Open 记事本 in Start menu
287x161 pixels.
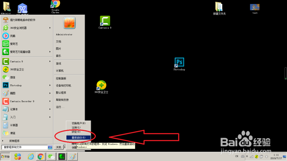pyautogui.click(x=27, y=109)
